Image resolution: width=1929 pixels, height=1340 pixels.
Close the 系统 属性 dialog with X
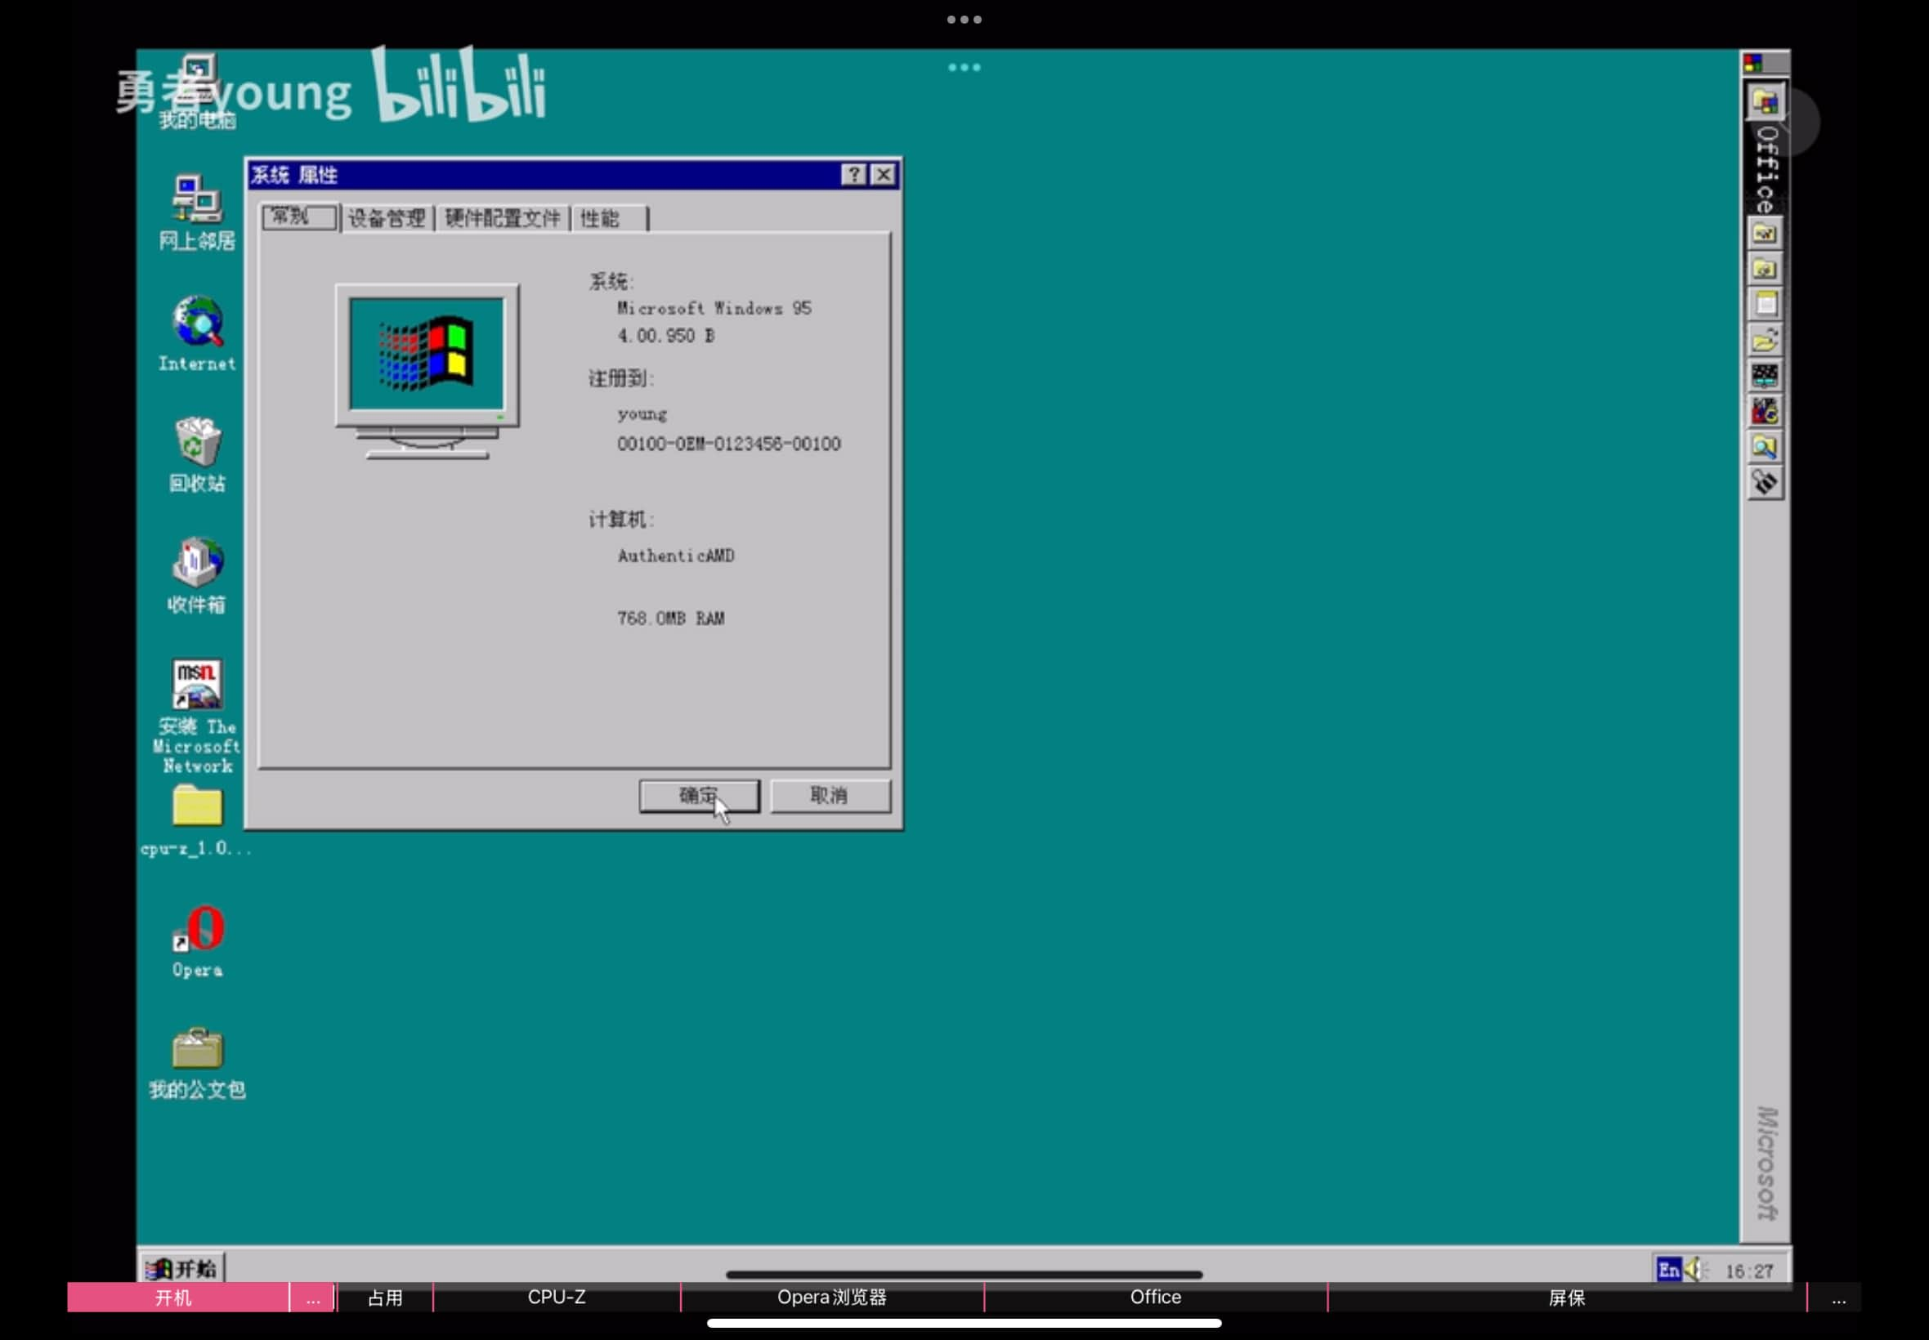[x=884, y=175]
